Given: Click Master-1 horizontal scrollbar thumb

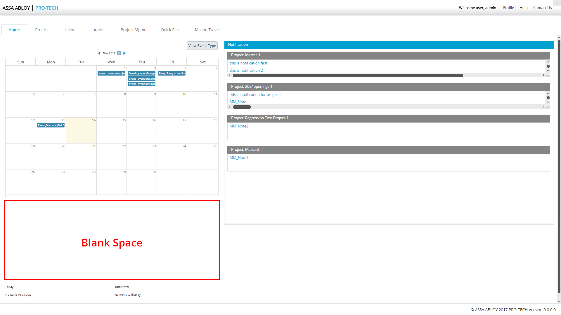Looking at the screenshot, I should point(348,76).
